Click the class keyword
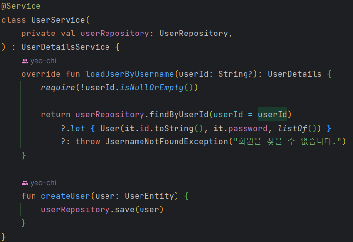The height and width of the screenshot is (242, 353). [x=14, y=20]
